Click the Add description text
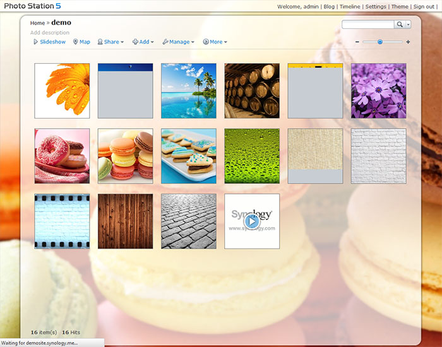The image size is (442, 347). click(x=50, y=33)
